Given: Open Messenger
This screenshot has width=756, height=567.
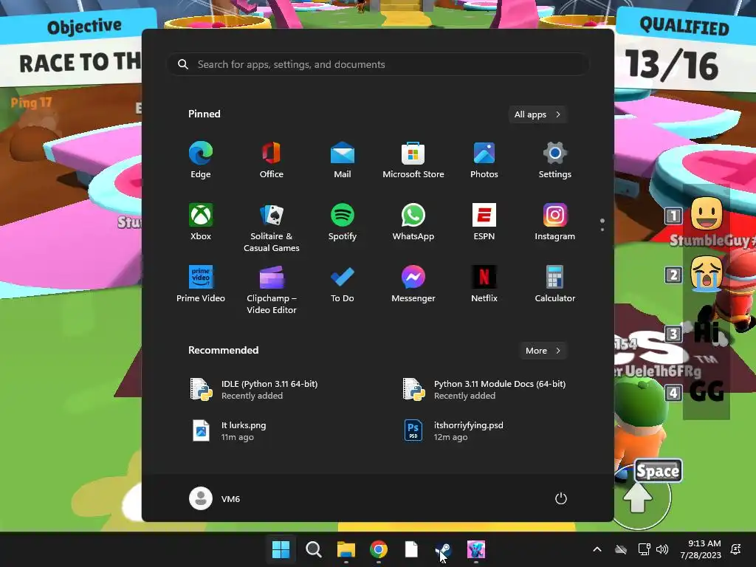Looking at the screenshot, I should point(413,284).
